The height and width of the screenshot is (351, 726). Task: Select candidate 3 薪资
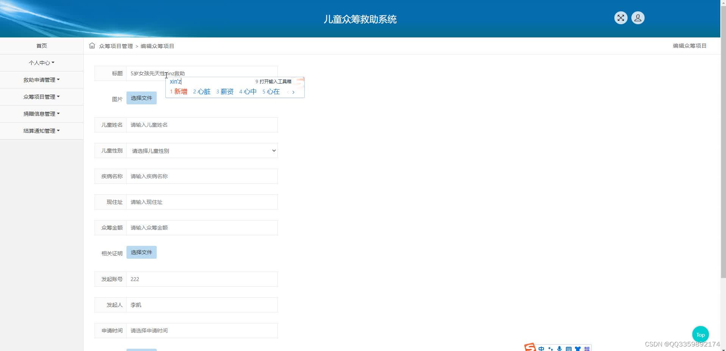click(x=225, y=92)
